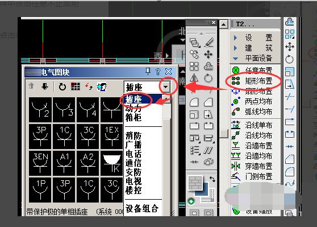Click the fillet icon in floating palette

coord(194,102)
